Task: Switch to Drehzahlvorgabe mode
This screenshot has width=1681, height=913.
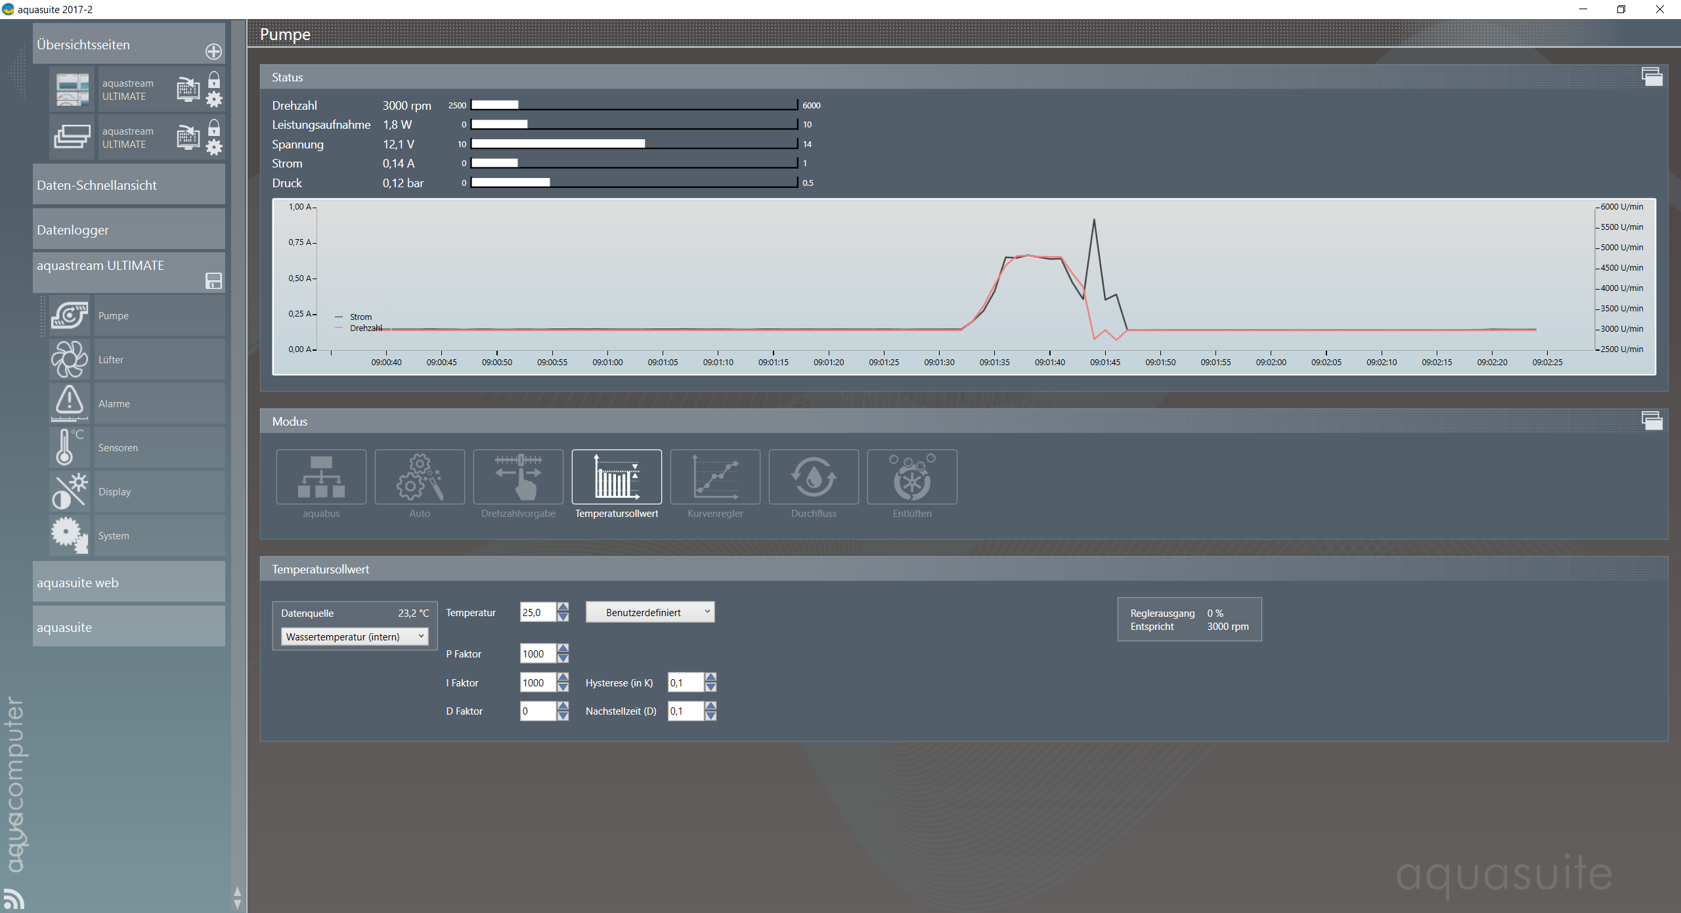Action: coord(518,477)
